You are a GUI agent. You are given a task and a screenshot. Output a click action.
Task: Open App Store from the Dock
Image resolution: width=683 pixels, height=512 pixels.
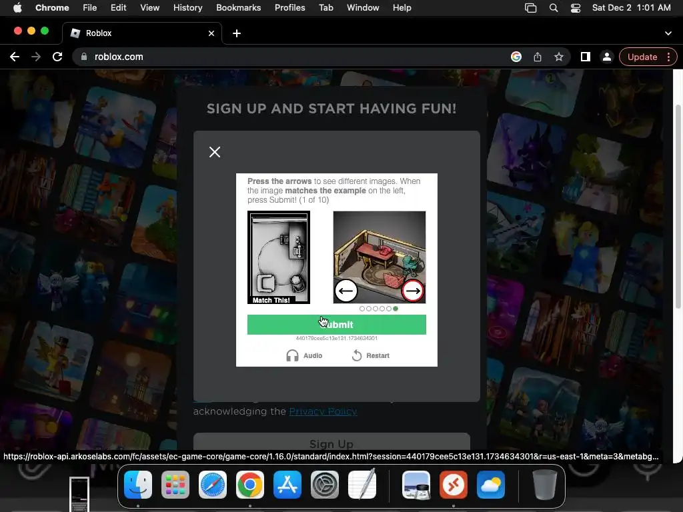point(287,485)
